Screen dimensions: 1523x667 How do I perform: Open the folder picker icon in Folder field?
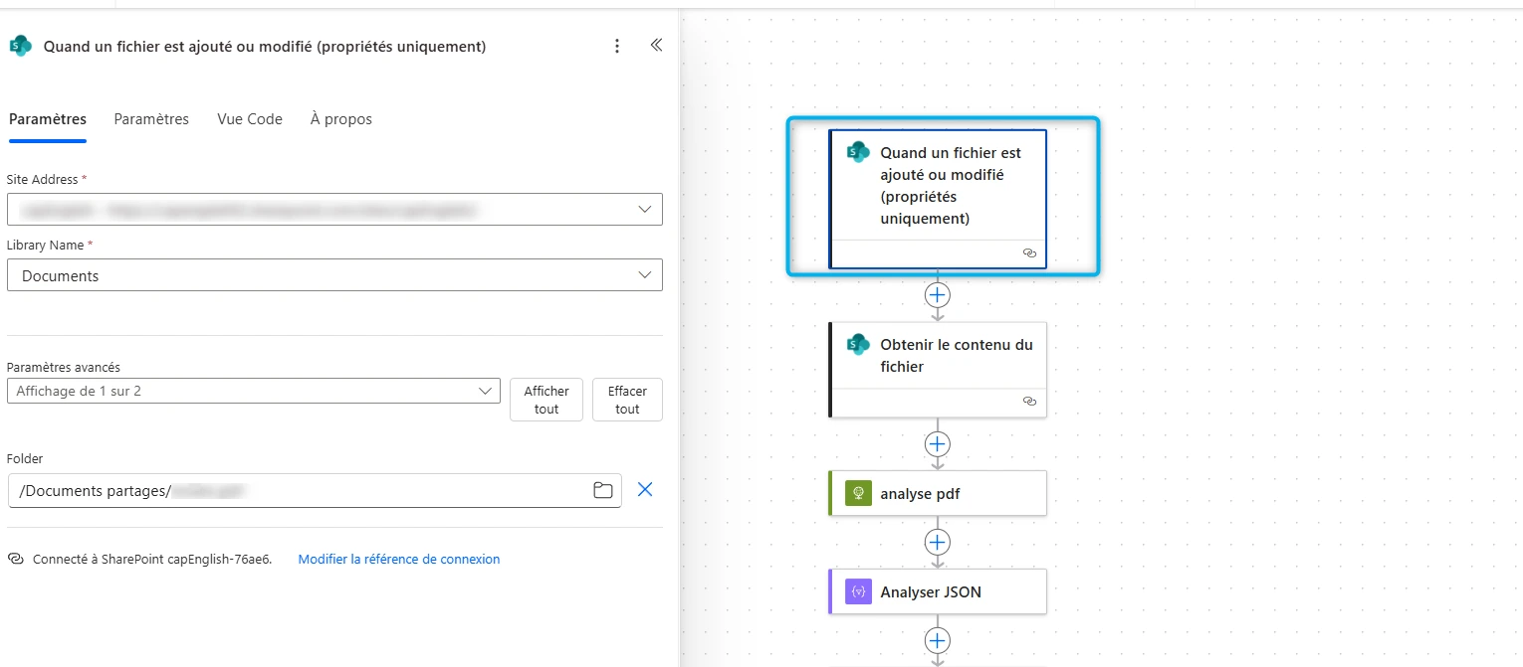pyautogui.click(x=603, y=490)
